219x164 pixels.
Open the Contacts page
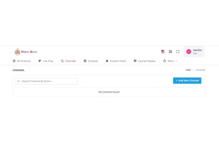[91, 61]
